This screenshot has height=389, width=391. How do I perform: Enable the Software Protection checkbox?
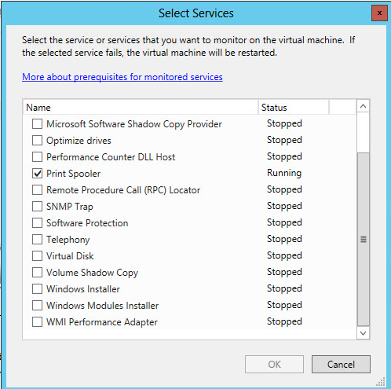(x=37, y=223)
